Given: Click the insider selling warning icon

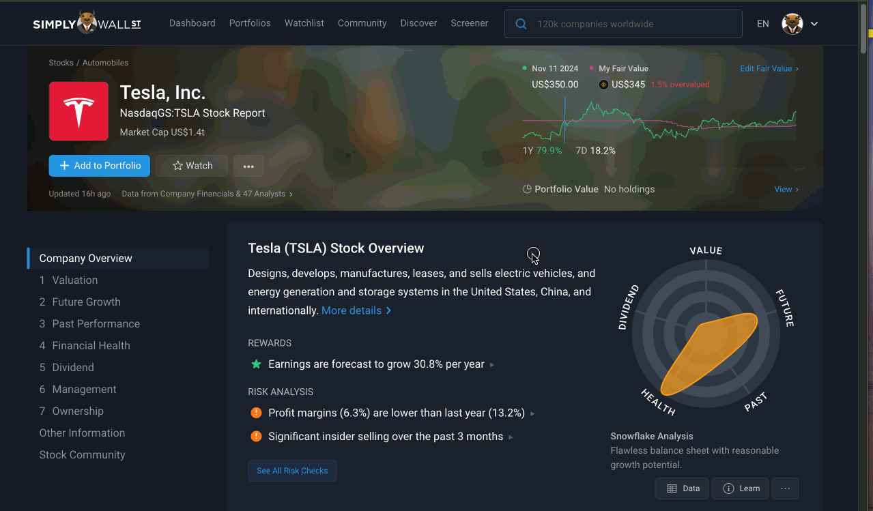Looking at the screenshot, I should point(256,436).
